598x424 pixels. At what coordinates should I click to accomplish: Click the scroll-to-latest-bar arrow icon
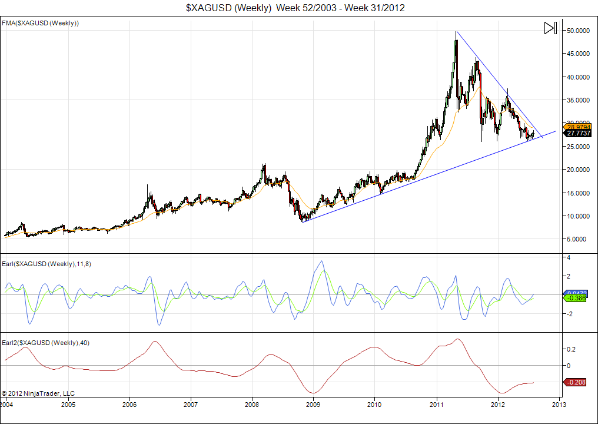[550, 28]
